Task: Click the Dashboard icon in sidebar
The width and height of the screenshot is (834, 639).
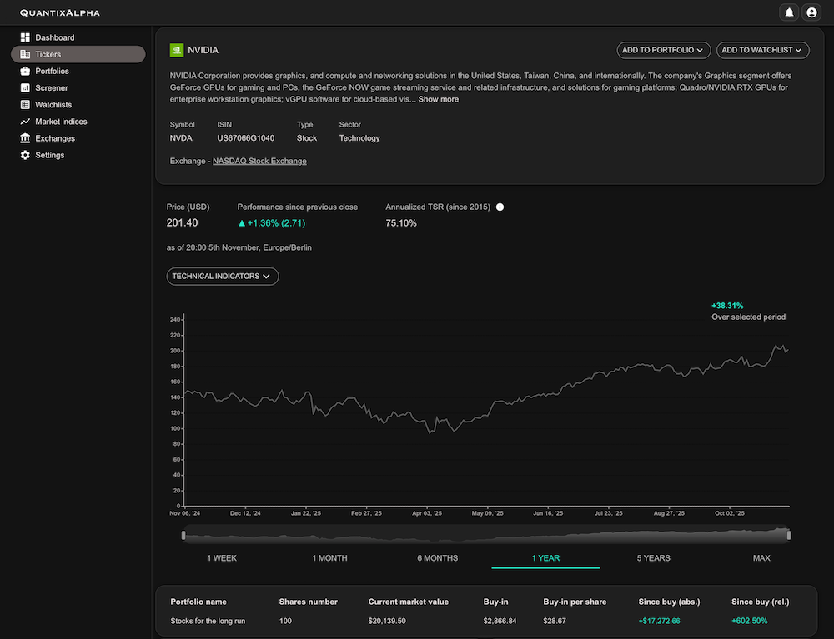Action: click(x=25, y=37)
